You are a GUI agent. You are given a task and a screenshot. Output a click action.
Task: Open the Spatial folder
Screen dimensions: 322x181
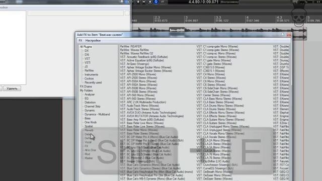(89, 126)
